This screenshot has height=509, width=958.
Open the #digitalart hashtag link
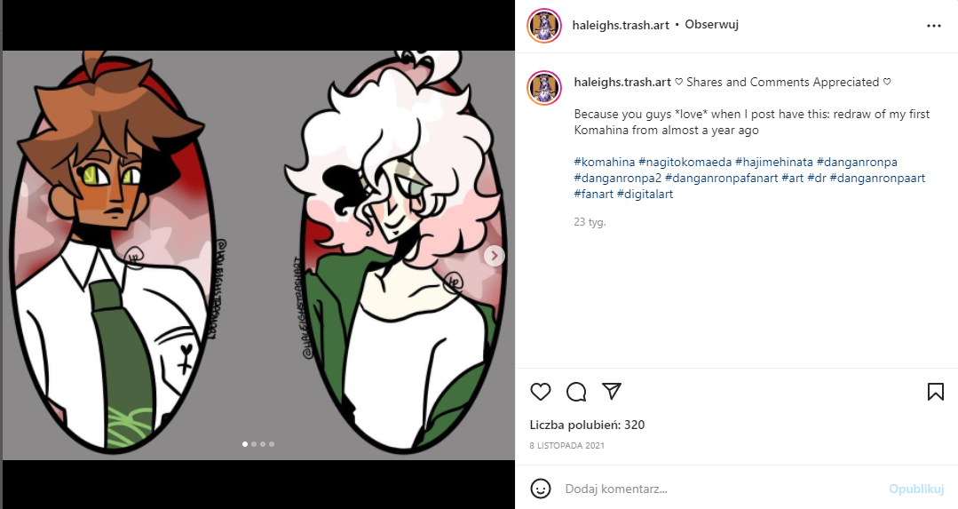click(645, 194)
